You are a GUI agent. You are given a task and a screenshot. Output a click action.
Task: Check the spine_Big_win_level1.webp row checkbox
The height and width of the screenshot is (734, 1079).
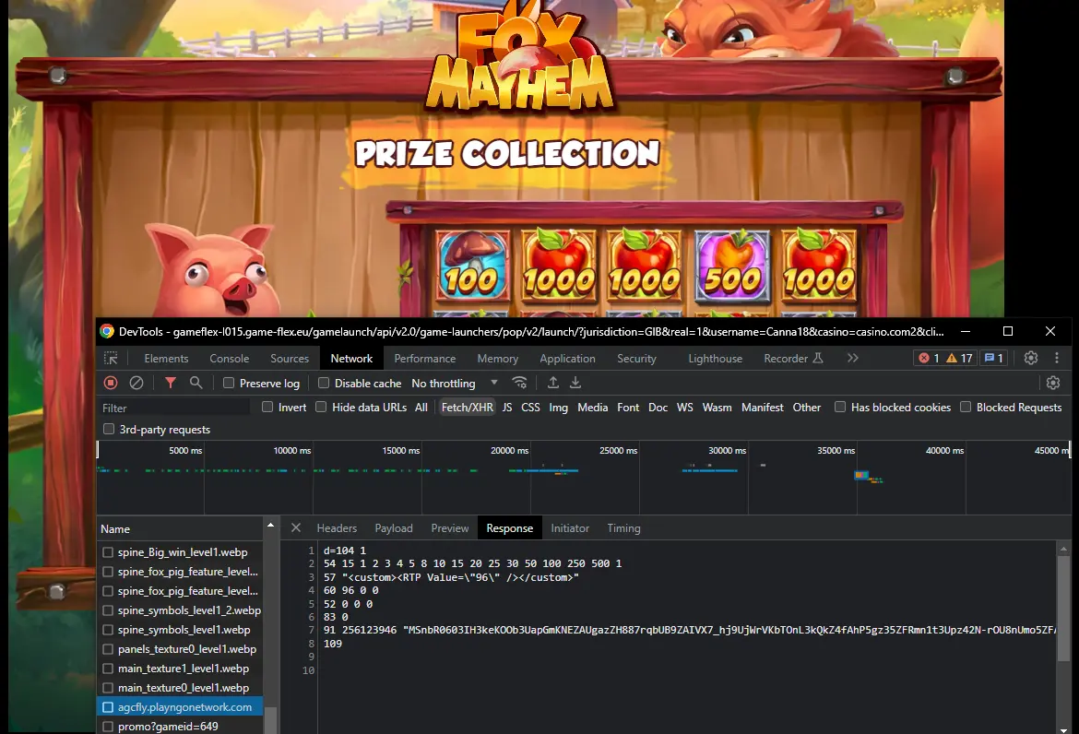(108, 552)
